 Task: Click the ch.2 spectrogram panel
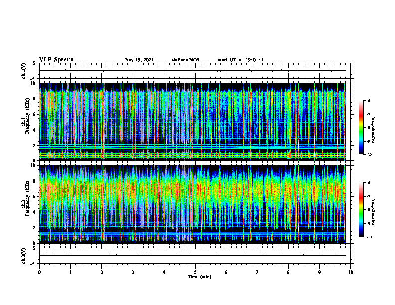coord(192,204)
